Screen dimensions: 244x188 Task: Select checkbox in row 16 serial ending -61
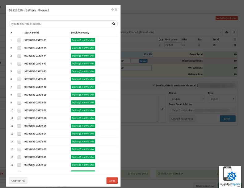[x=19, y=157]
